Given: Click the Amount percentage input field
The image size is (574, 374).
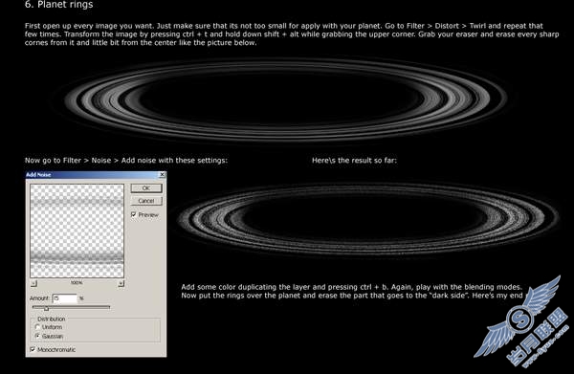Looking at the screenshot, I should pos(65,298).
